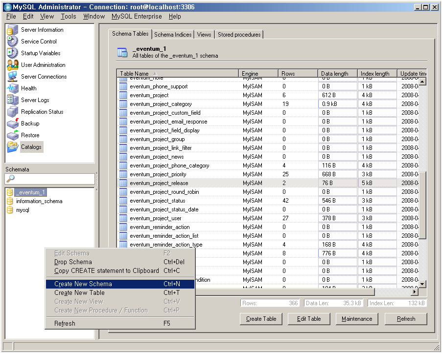Sort by the Table Name column header
This screenshot has width=442, height=353.
pyautogui.click(x=178, y=73)
